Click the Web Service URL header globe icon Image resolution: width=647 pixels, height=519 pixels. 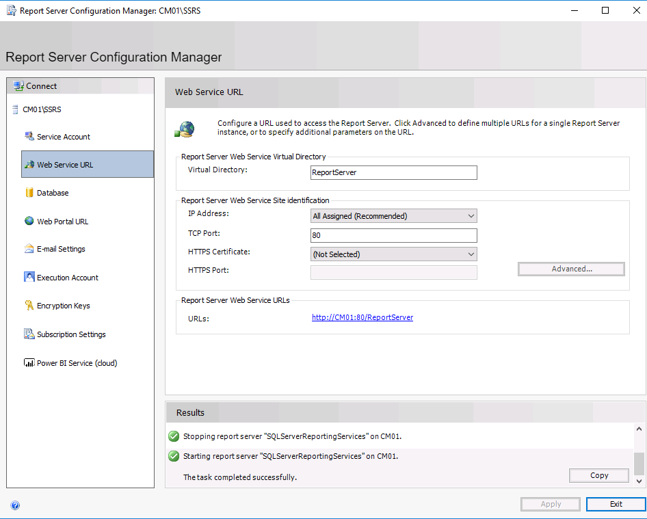pos(185,129)
